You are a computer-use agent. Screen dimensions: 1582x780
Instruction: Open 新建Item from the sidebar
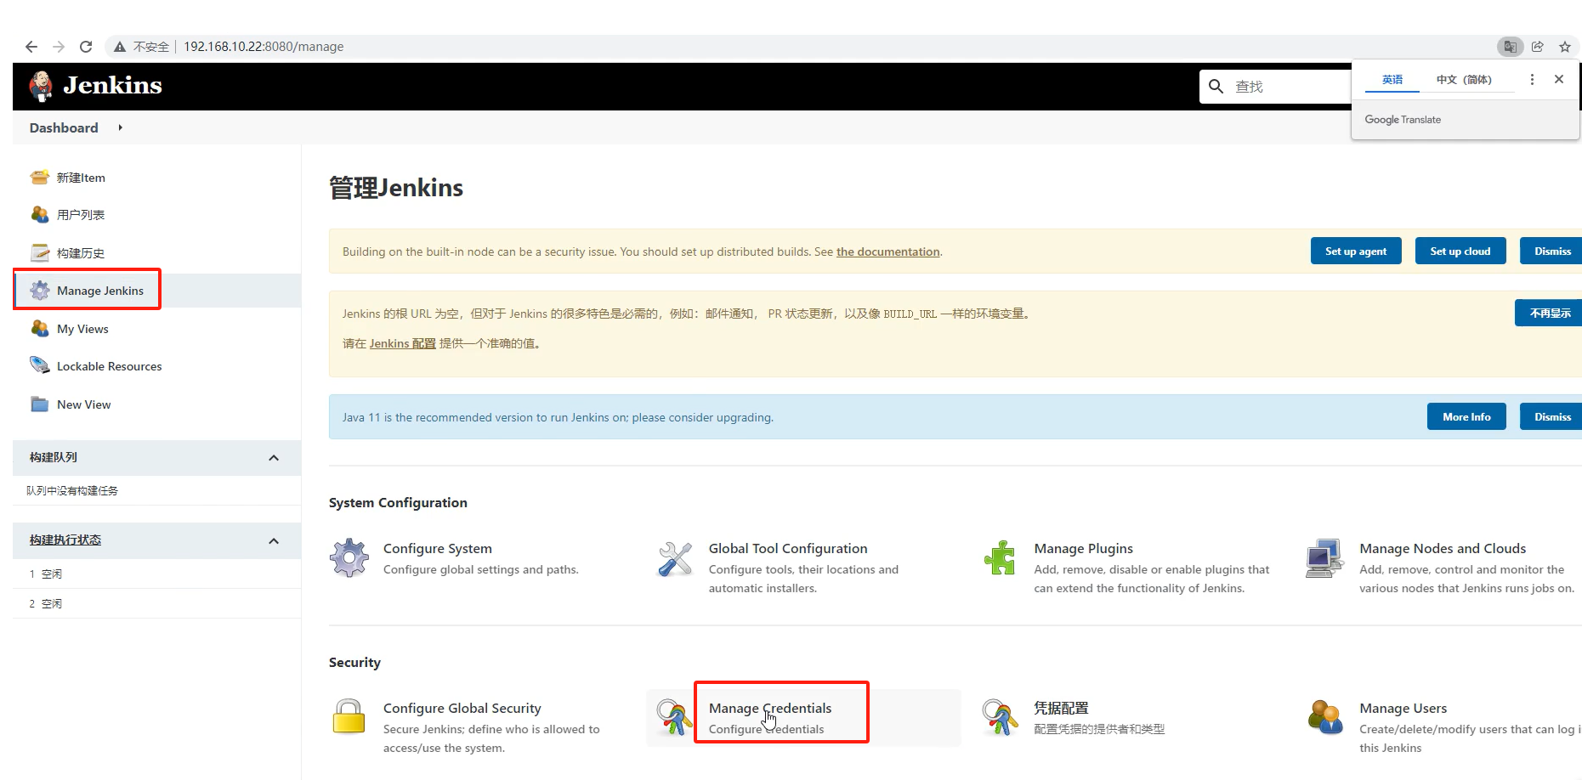81,178
